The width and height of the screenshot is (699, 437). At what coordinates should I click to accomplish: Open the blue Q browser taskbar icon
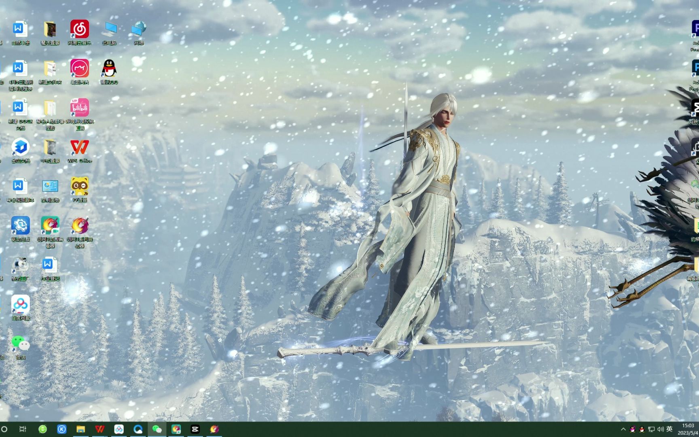pos(138,429)
